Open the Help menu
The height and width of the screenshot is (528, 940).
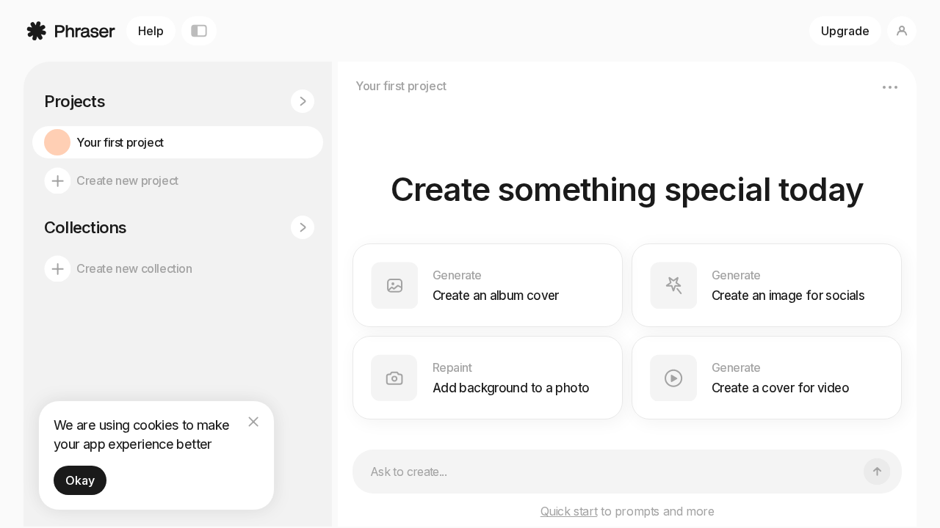pos(151,31)
